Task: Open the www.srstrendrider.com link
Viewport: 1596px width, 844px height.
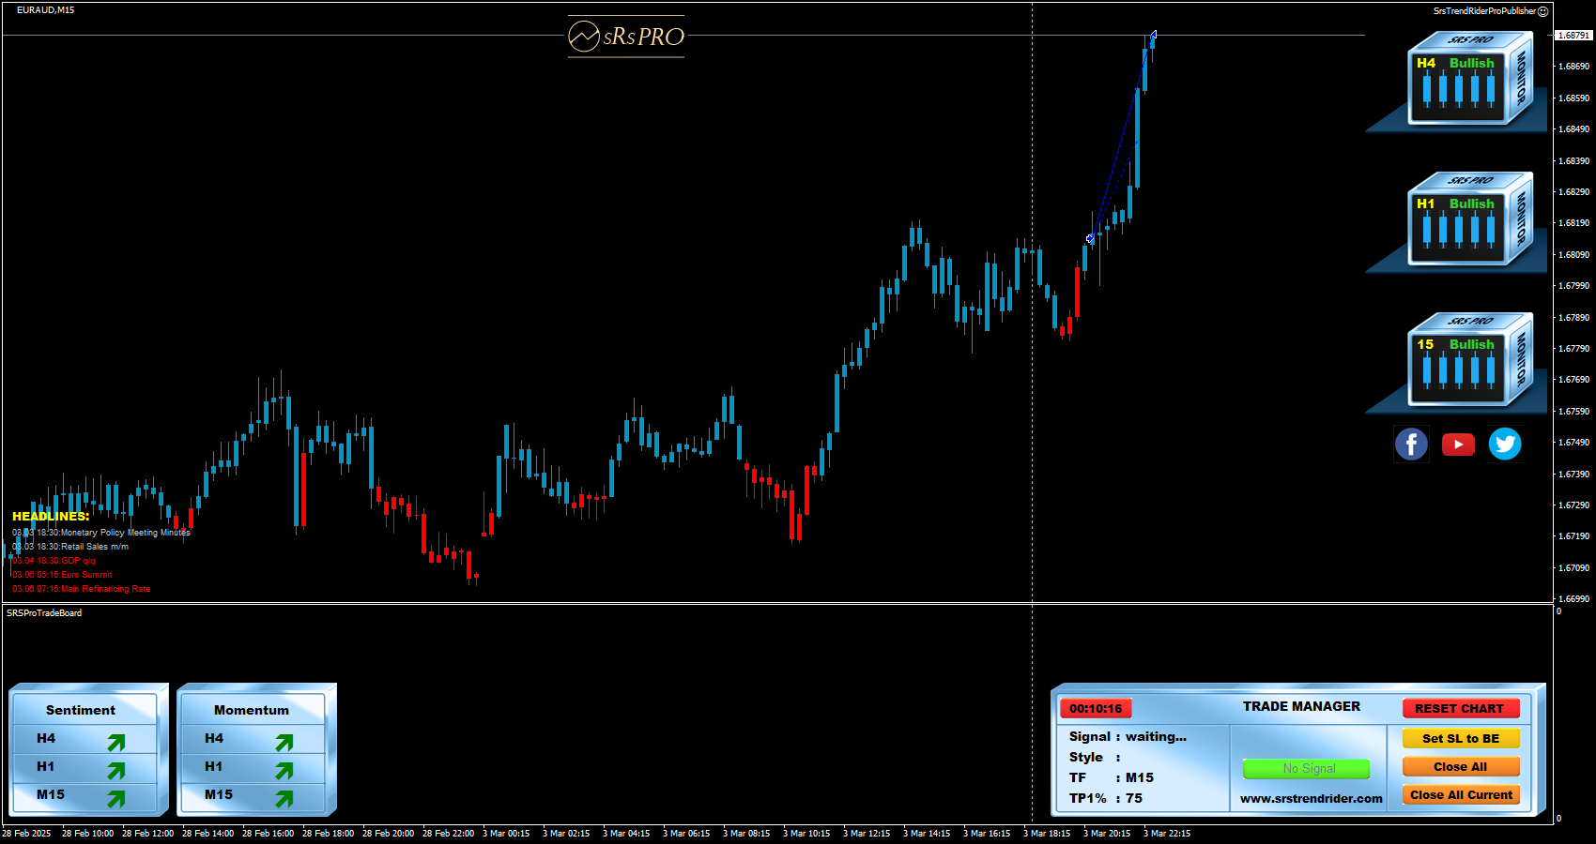Action: (x=1311, y=798)
